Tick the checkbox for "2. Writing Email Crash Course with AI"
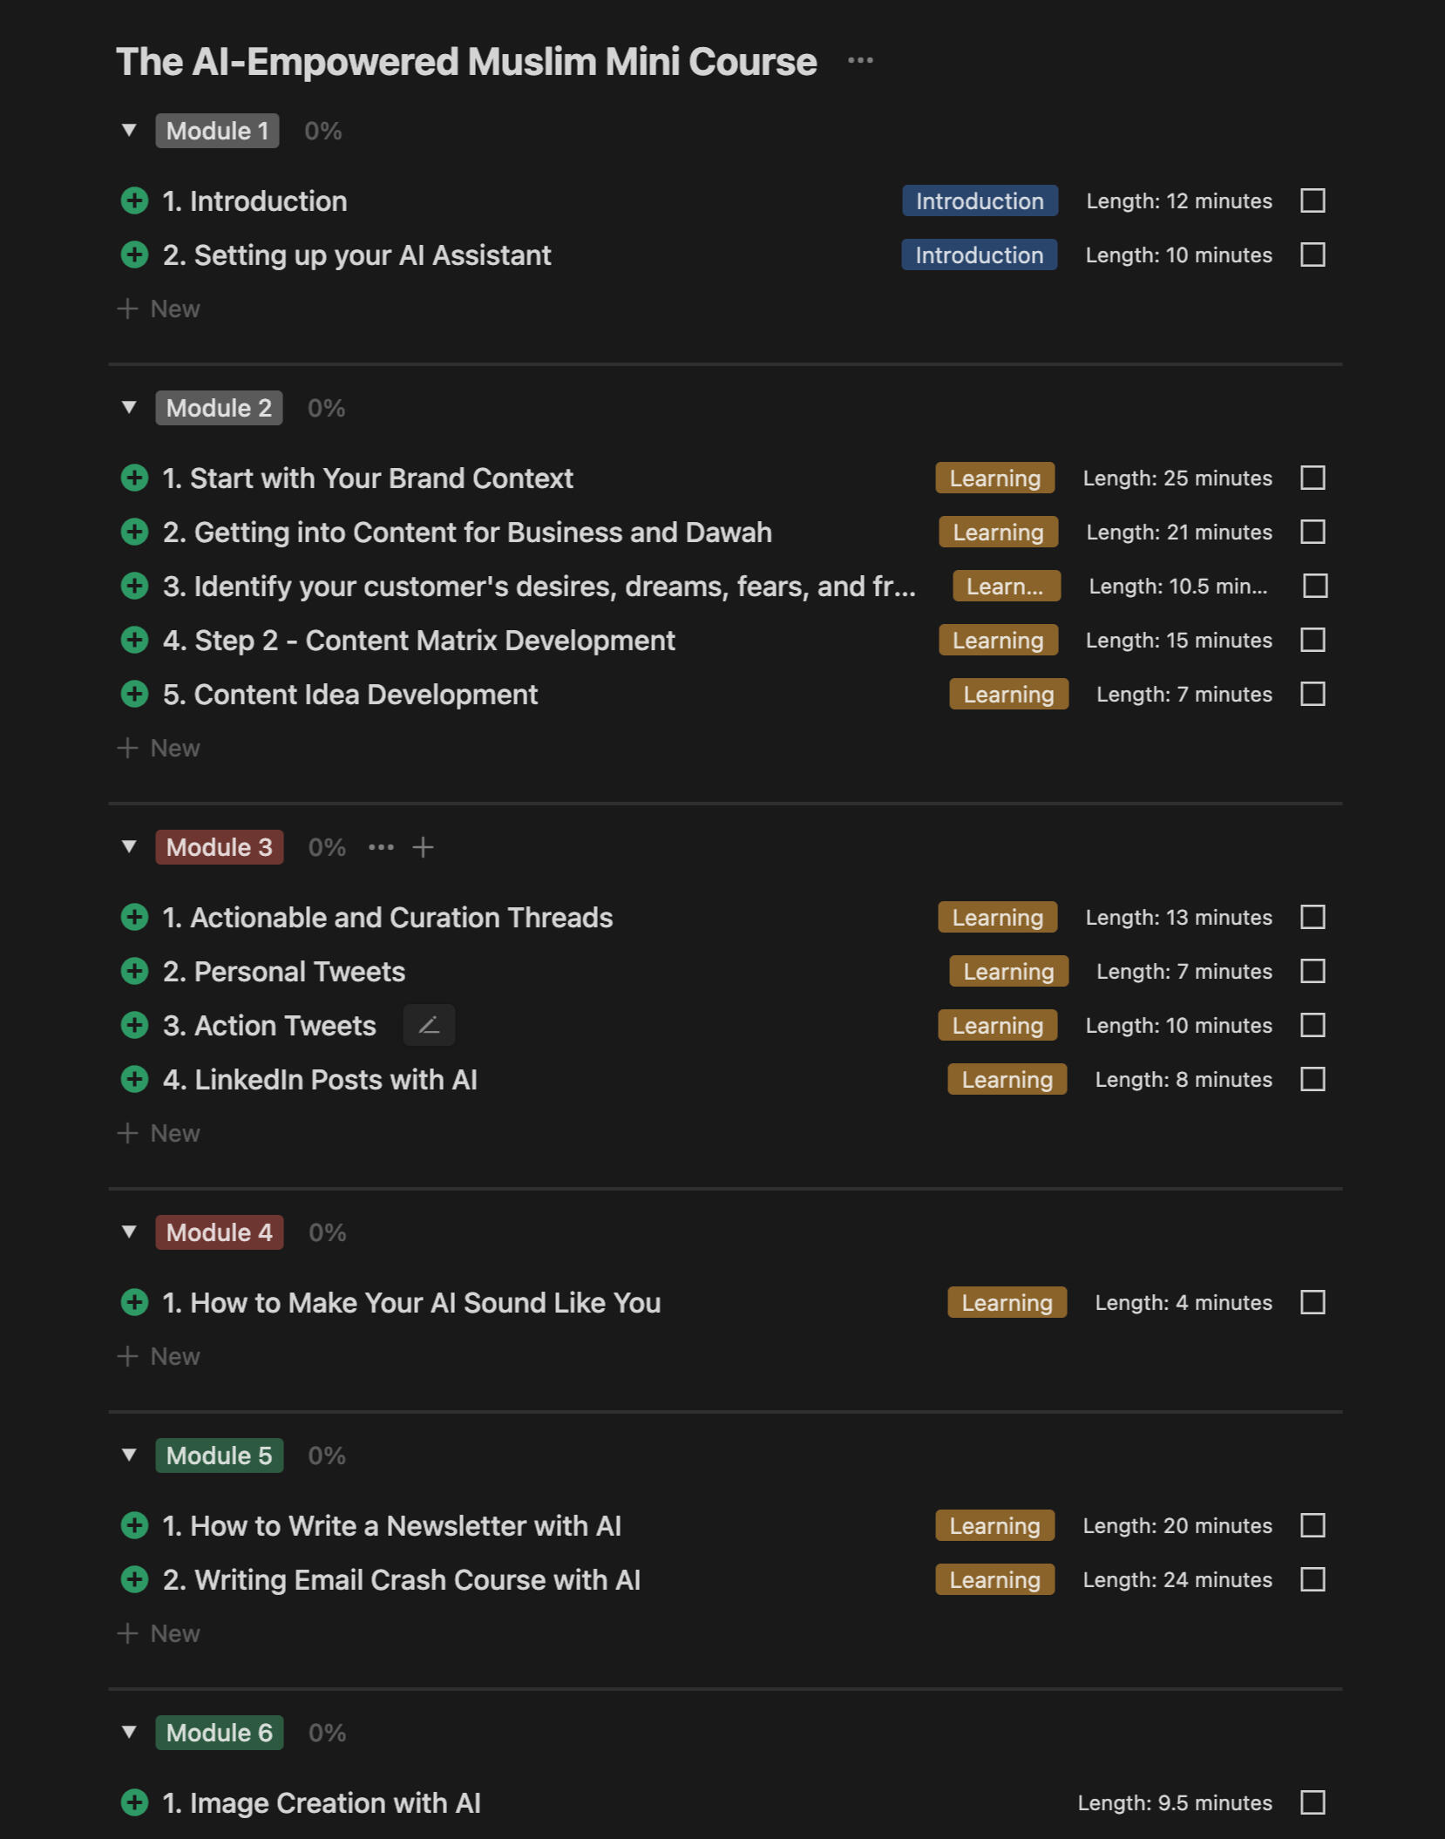The width and height of the screenshot is (1445, 1839). point(1313,1579)
